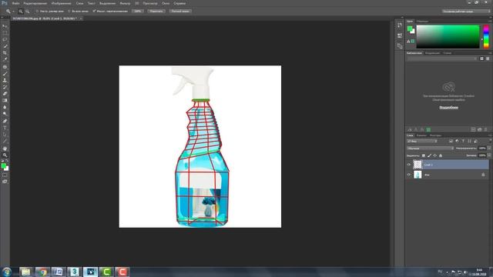Open the library selection dropdown

[x=441, y=58]
